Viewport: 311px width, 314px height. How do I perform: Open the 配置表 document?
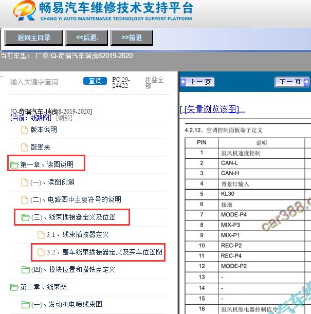tap(40, 147)
